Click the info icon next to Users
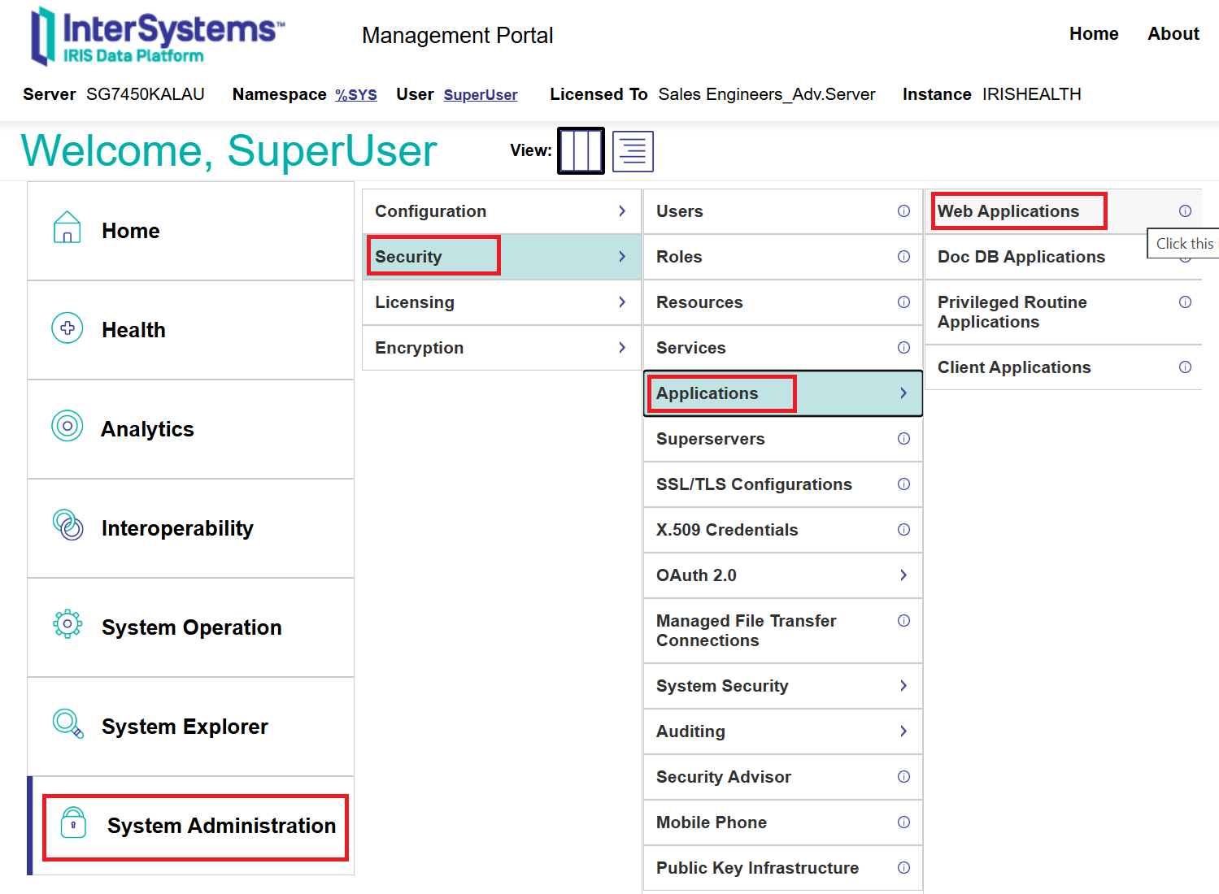 [x=903, y=211]
